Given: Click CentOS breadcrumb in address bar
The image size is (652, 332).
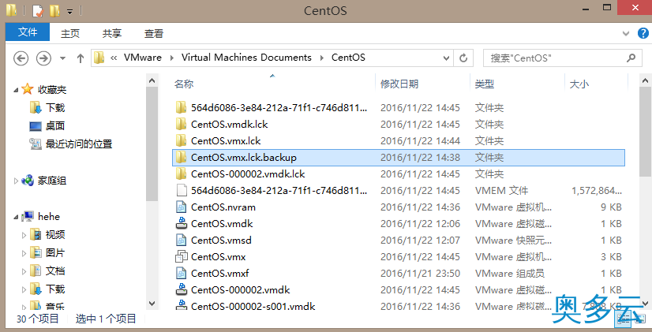Looking at the screenshot, I should point(348,58).
